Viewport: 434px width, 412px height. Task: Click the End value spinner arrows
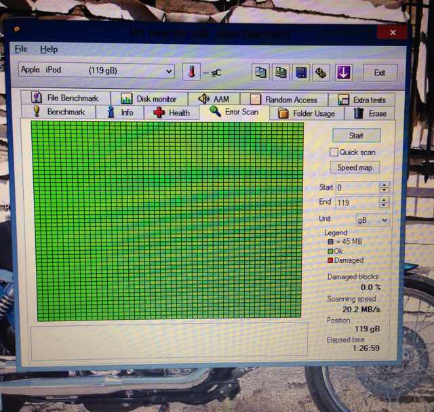pos(384,202)
